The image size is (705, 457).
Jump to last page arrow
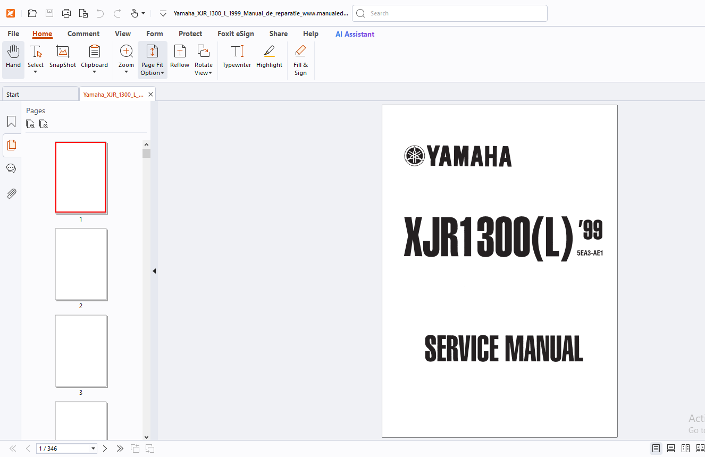[120, 448]
